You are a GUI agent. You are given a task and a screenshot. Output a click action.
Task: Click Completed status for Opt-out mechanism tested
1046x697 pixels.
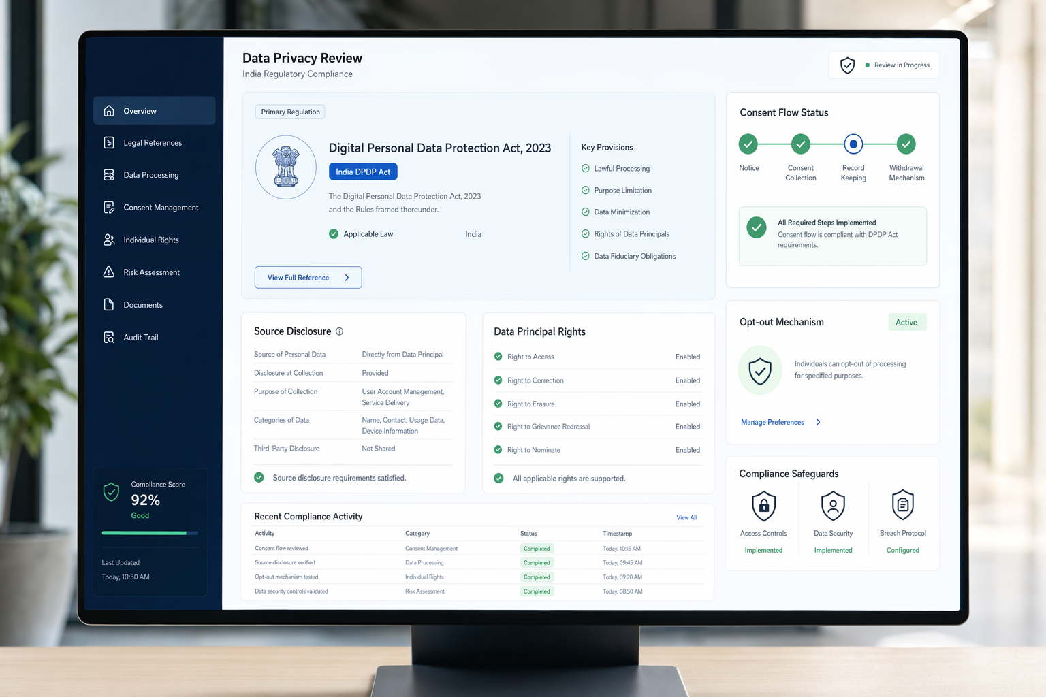[x=537, y=577]
